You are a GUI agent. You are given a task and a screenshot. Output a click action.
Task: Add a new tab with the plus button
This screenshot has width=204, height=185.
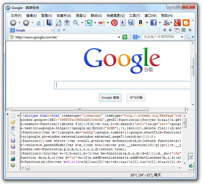coord(59,30)
